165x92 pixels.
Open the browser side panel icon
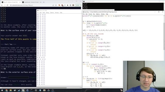pos(70,5)
